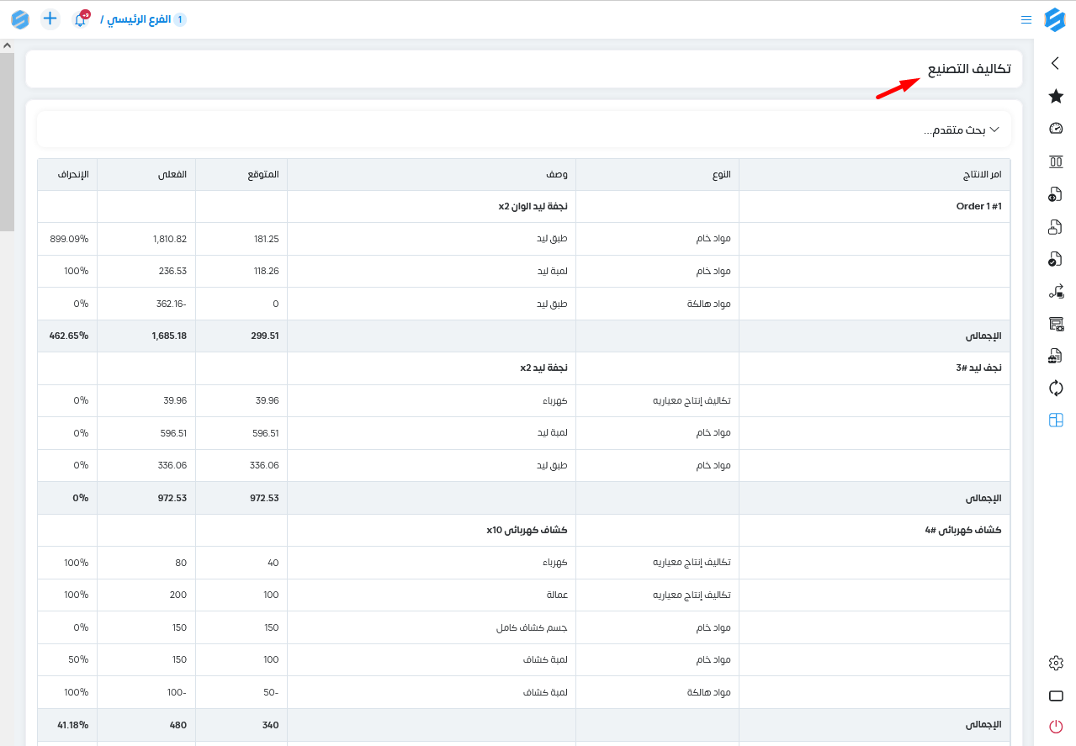Screen dimensions: 1076x746
Task: Collapse the sidebar with back chevron
Action: (1056, 63)
